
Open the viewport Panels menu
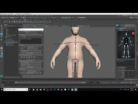tap(43, 25)
